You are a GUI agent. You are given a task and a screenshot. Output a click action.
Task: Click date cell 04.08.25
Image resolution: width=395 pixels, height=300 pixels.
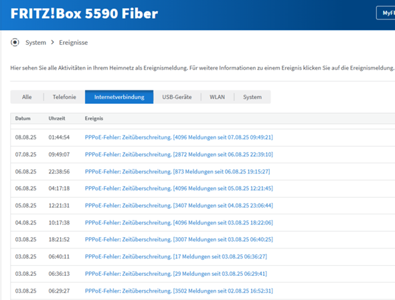[25, 223]
